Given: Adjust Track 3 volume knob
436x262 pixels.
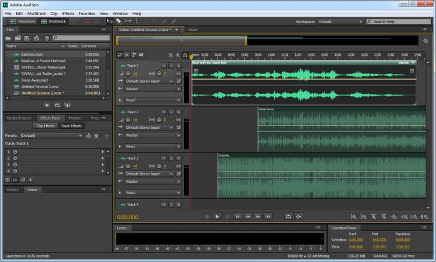Looking at the screenshot, I should (128, 166).
